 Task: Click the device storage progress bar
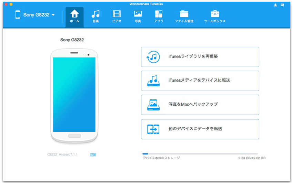(200, 154)
